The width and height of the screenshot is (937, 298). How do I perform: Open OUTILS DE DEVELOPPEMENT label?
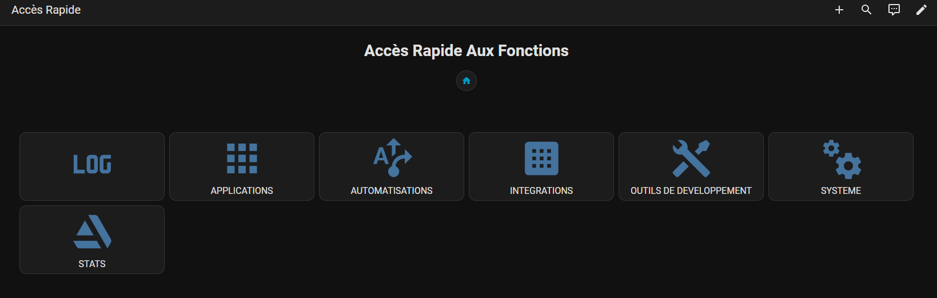coord(691,190)
